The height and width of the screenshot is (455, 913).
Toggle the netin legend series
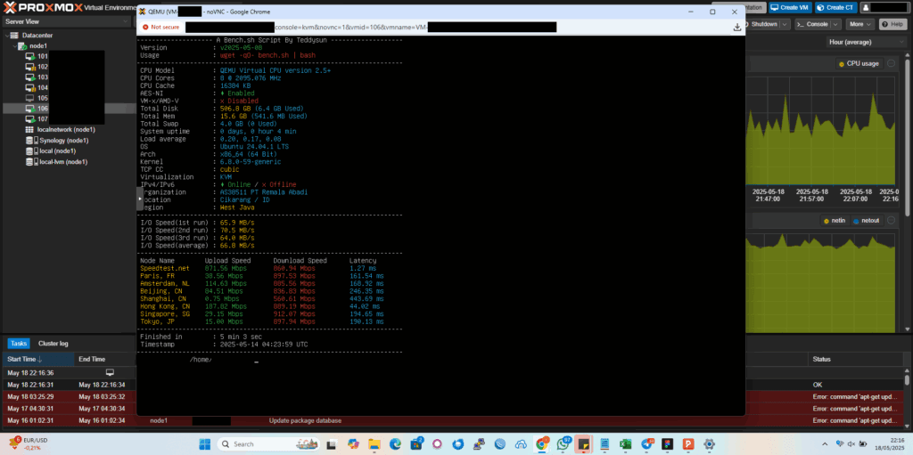(834, 221)
